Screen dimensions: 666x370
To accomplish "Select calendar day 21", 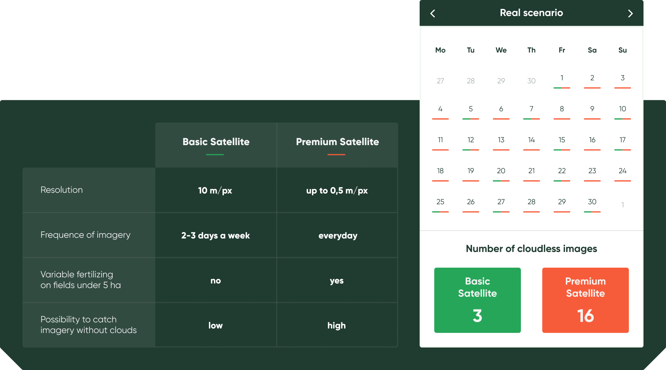I will pyautogui.click(x=531, y=174).
